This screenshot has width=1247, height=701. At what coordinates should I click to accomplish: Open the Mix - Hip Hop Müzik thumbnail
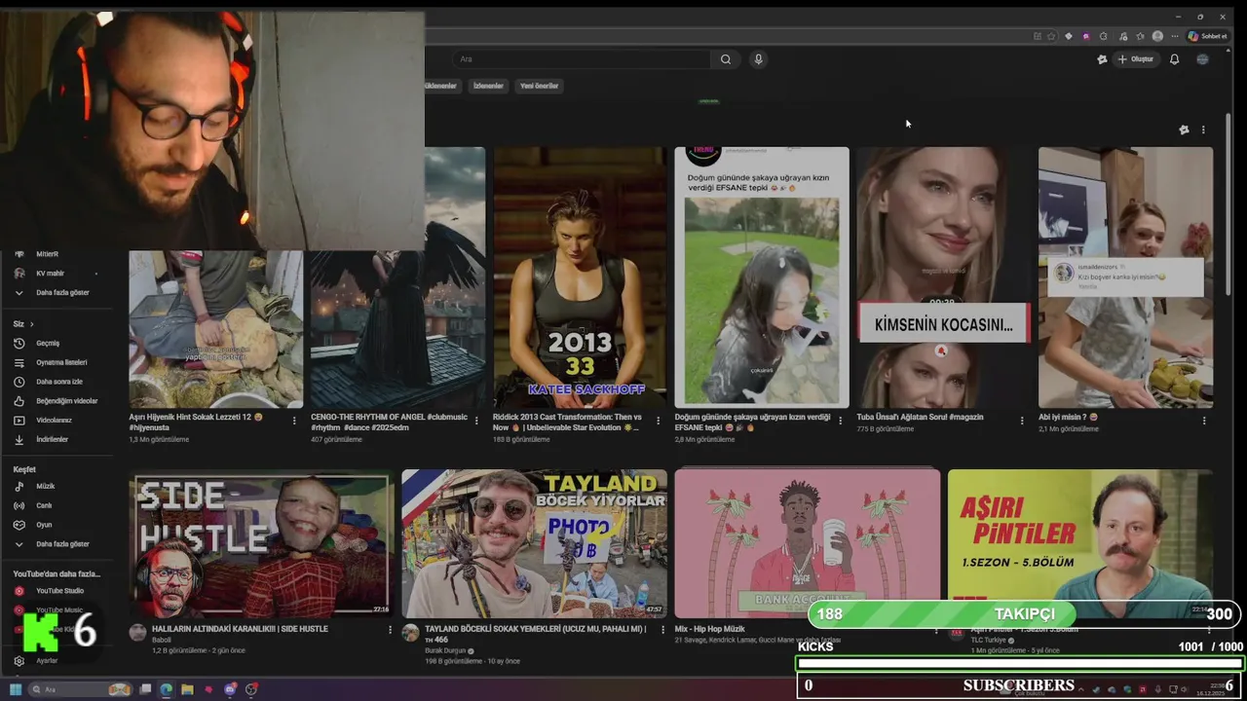click(x=807, y=543)
